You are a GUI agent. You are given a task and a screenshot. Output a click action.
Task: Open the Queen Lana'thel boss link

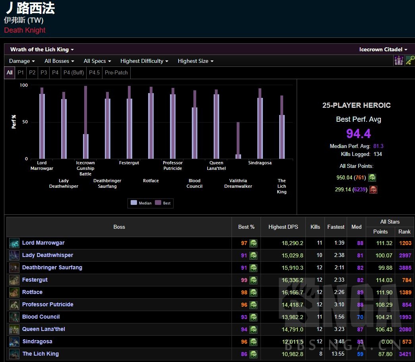tap(44, 329)
